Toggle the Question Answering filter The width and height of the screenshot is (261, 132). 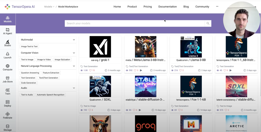coord(30,73)
